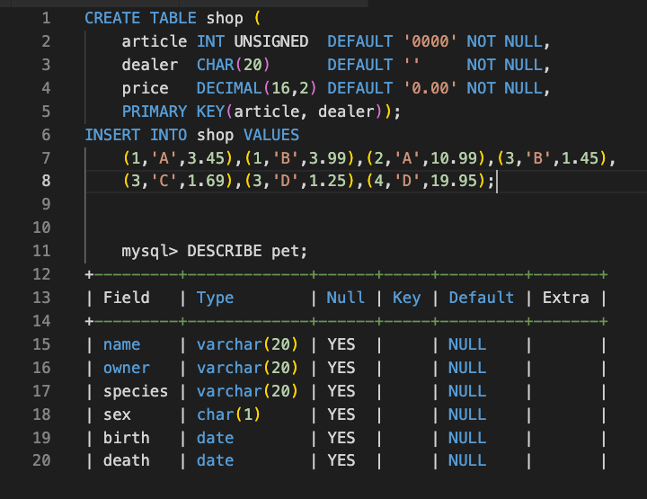Click varchar(20) in the species row
The image size is (647, 499).
point(247,391)
